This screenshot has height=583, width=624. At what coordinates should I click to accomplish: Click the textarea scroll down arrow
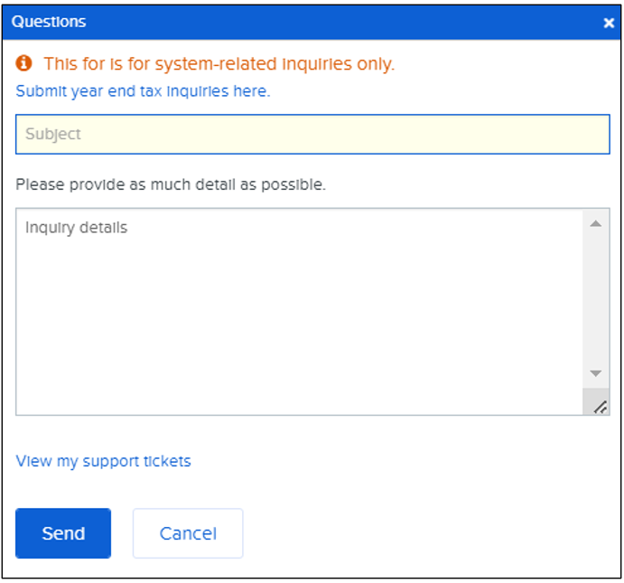[596, 373]
